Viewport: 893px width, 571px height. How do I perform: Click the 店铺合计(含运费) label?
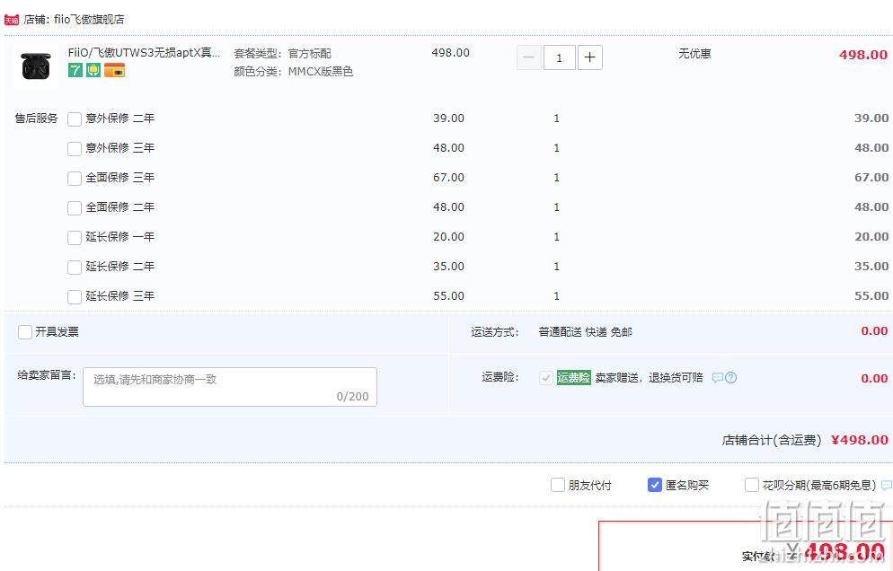(x=772, y=440)
